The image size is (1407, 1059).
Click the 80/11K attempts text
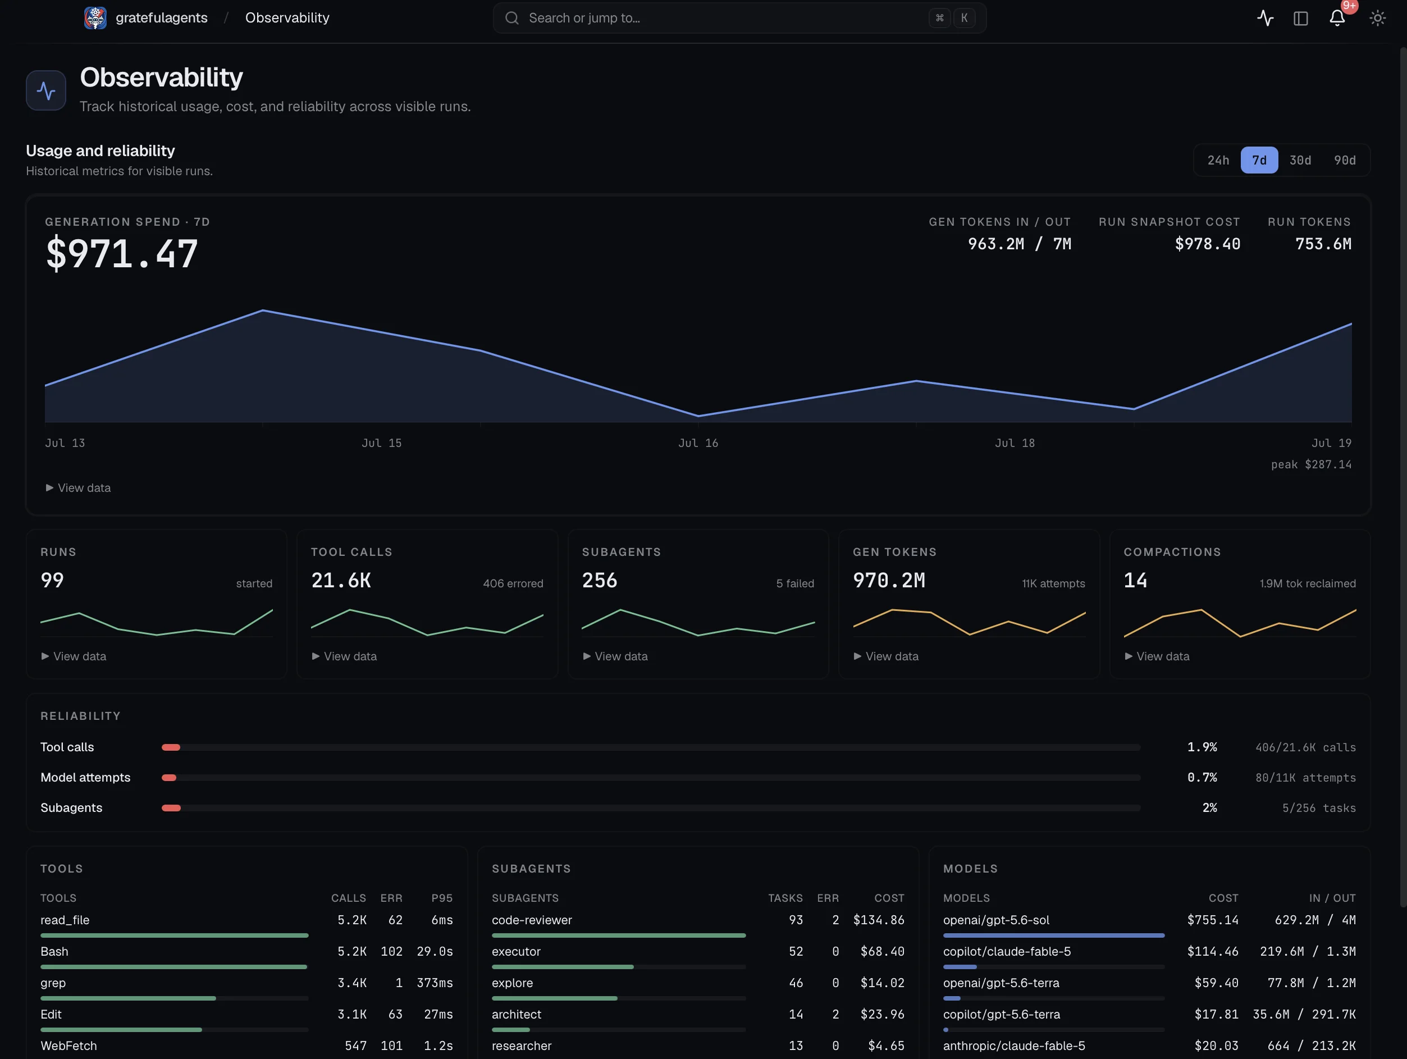click(1305, 777)
